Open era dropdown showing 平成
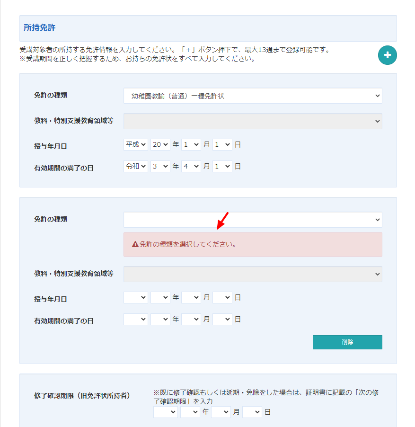This screenshot has width=415, height=427. point(136,144)
